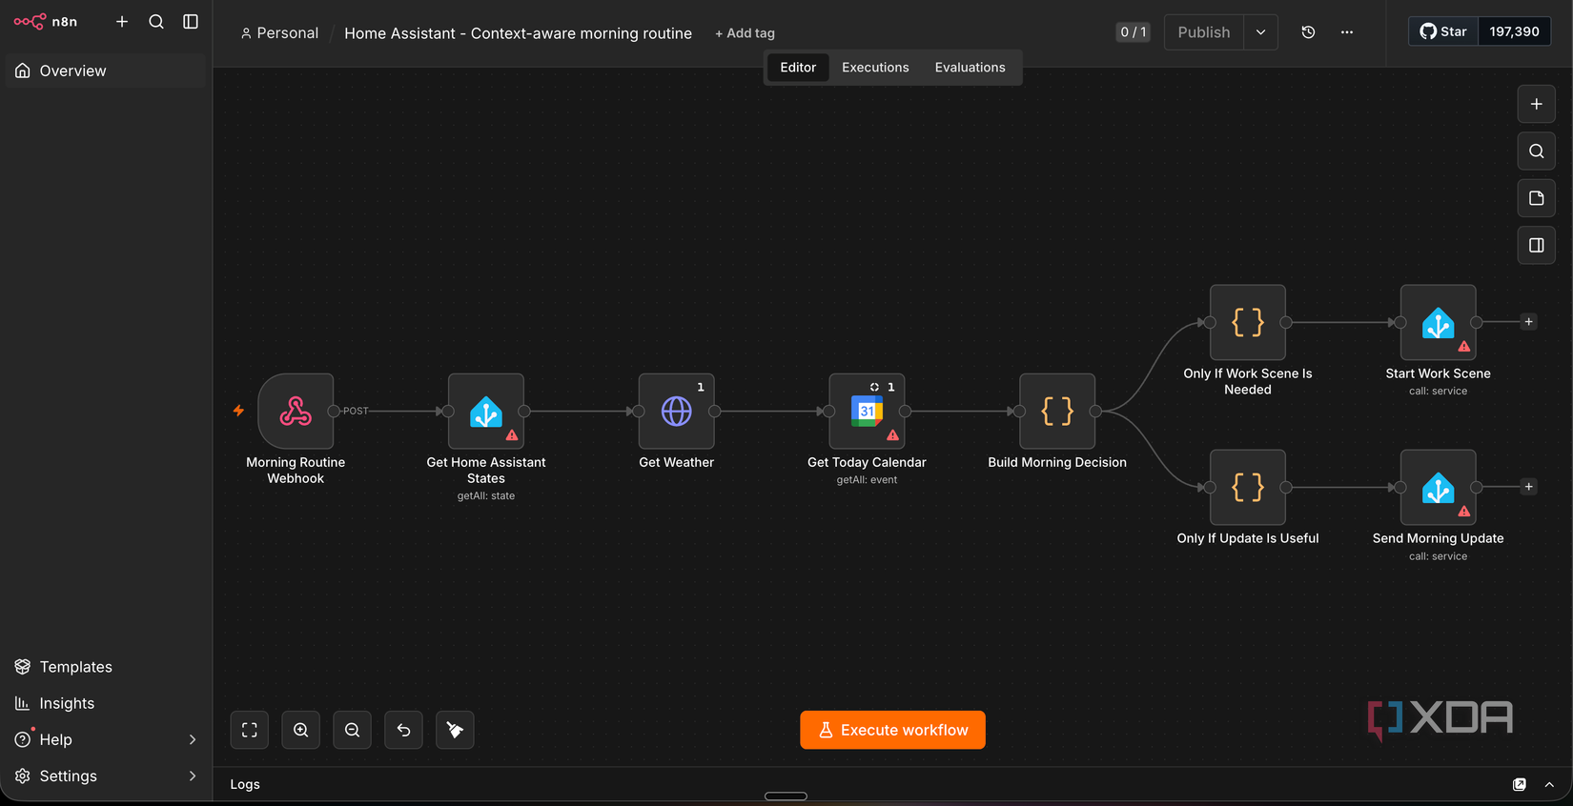This screenshot has height=806, width=1573.
Task: Switch to the Executions tab
Action: tap(875, 68)
